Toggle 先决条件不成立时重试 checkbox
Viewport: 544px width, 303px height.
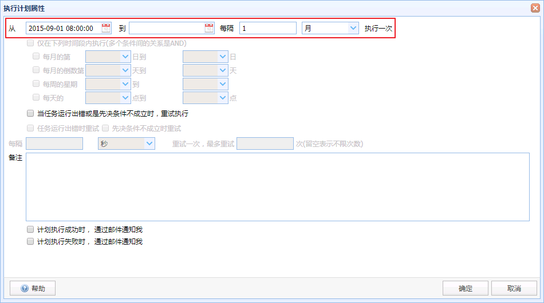tap(105, 128)
